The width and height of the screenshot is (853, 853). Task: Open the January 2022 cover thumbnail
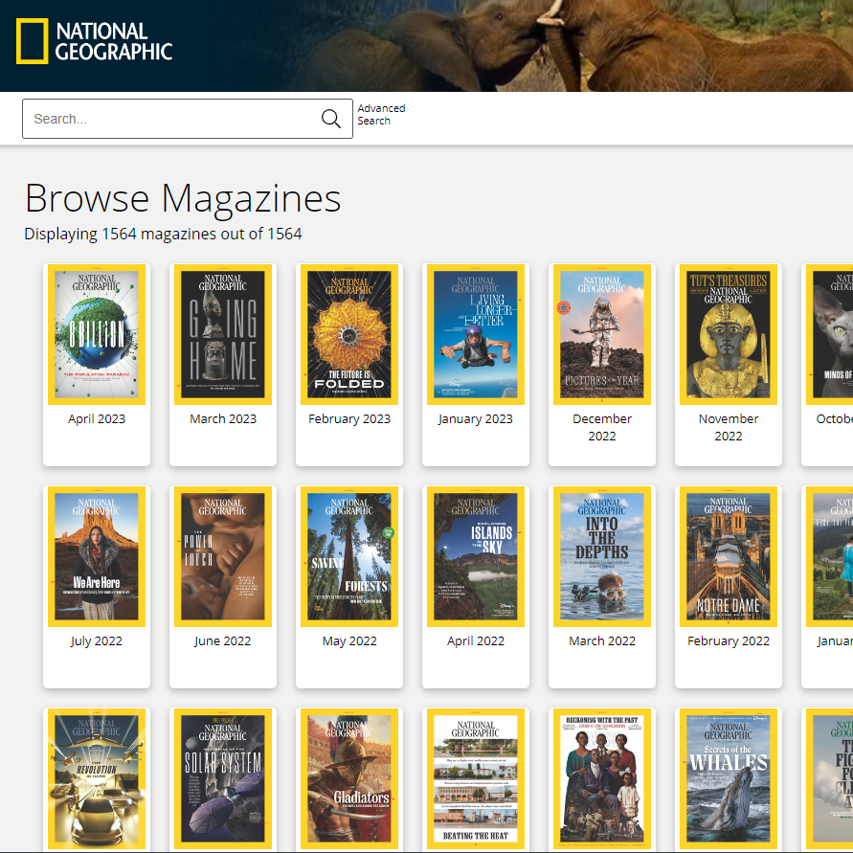coord(829,556)
